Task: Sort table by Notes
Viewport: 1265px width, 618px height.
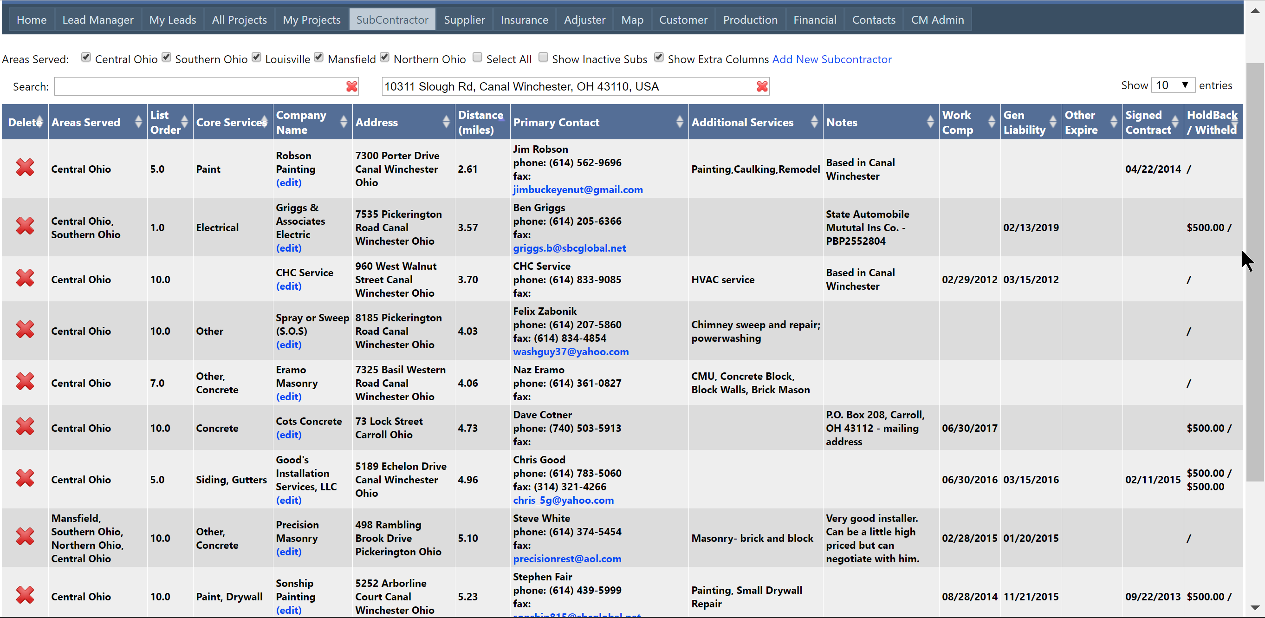Action: point(930,122)
